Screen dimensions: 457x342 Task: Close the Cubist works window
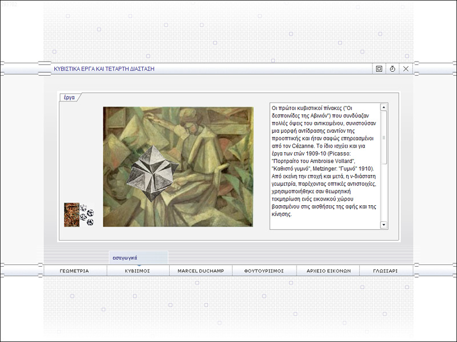click(x=406, y=69)
